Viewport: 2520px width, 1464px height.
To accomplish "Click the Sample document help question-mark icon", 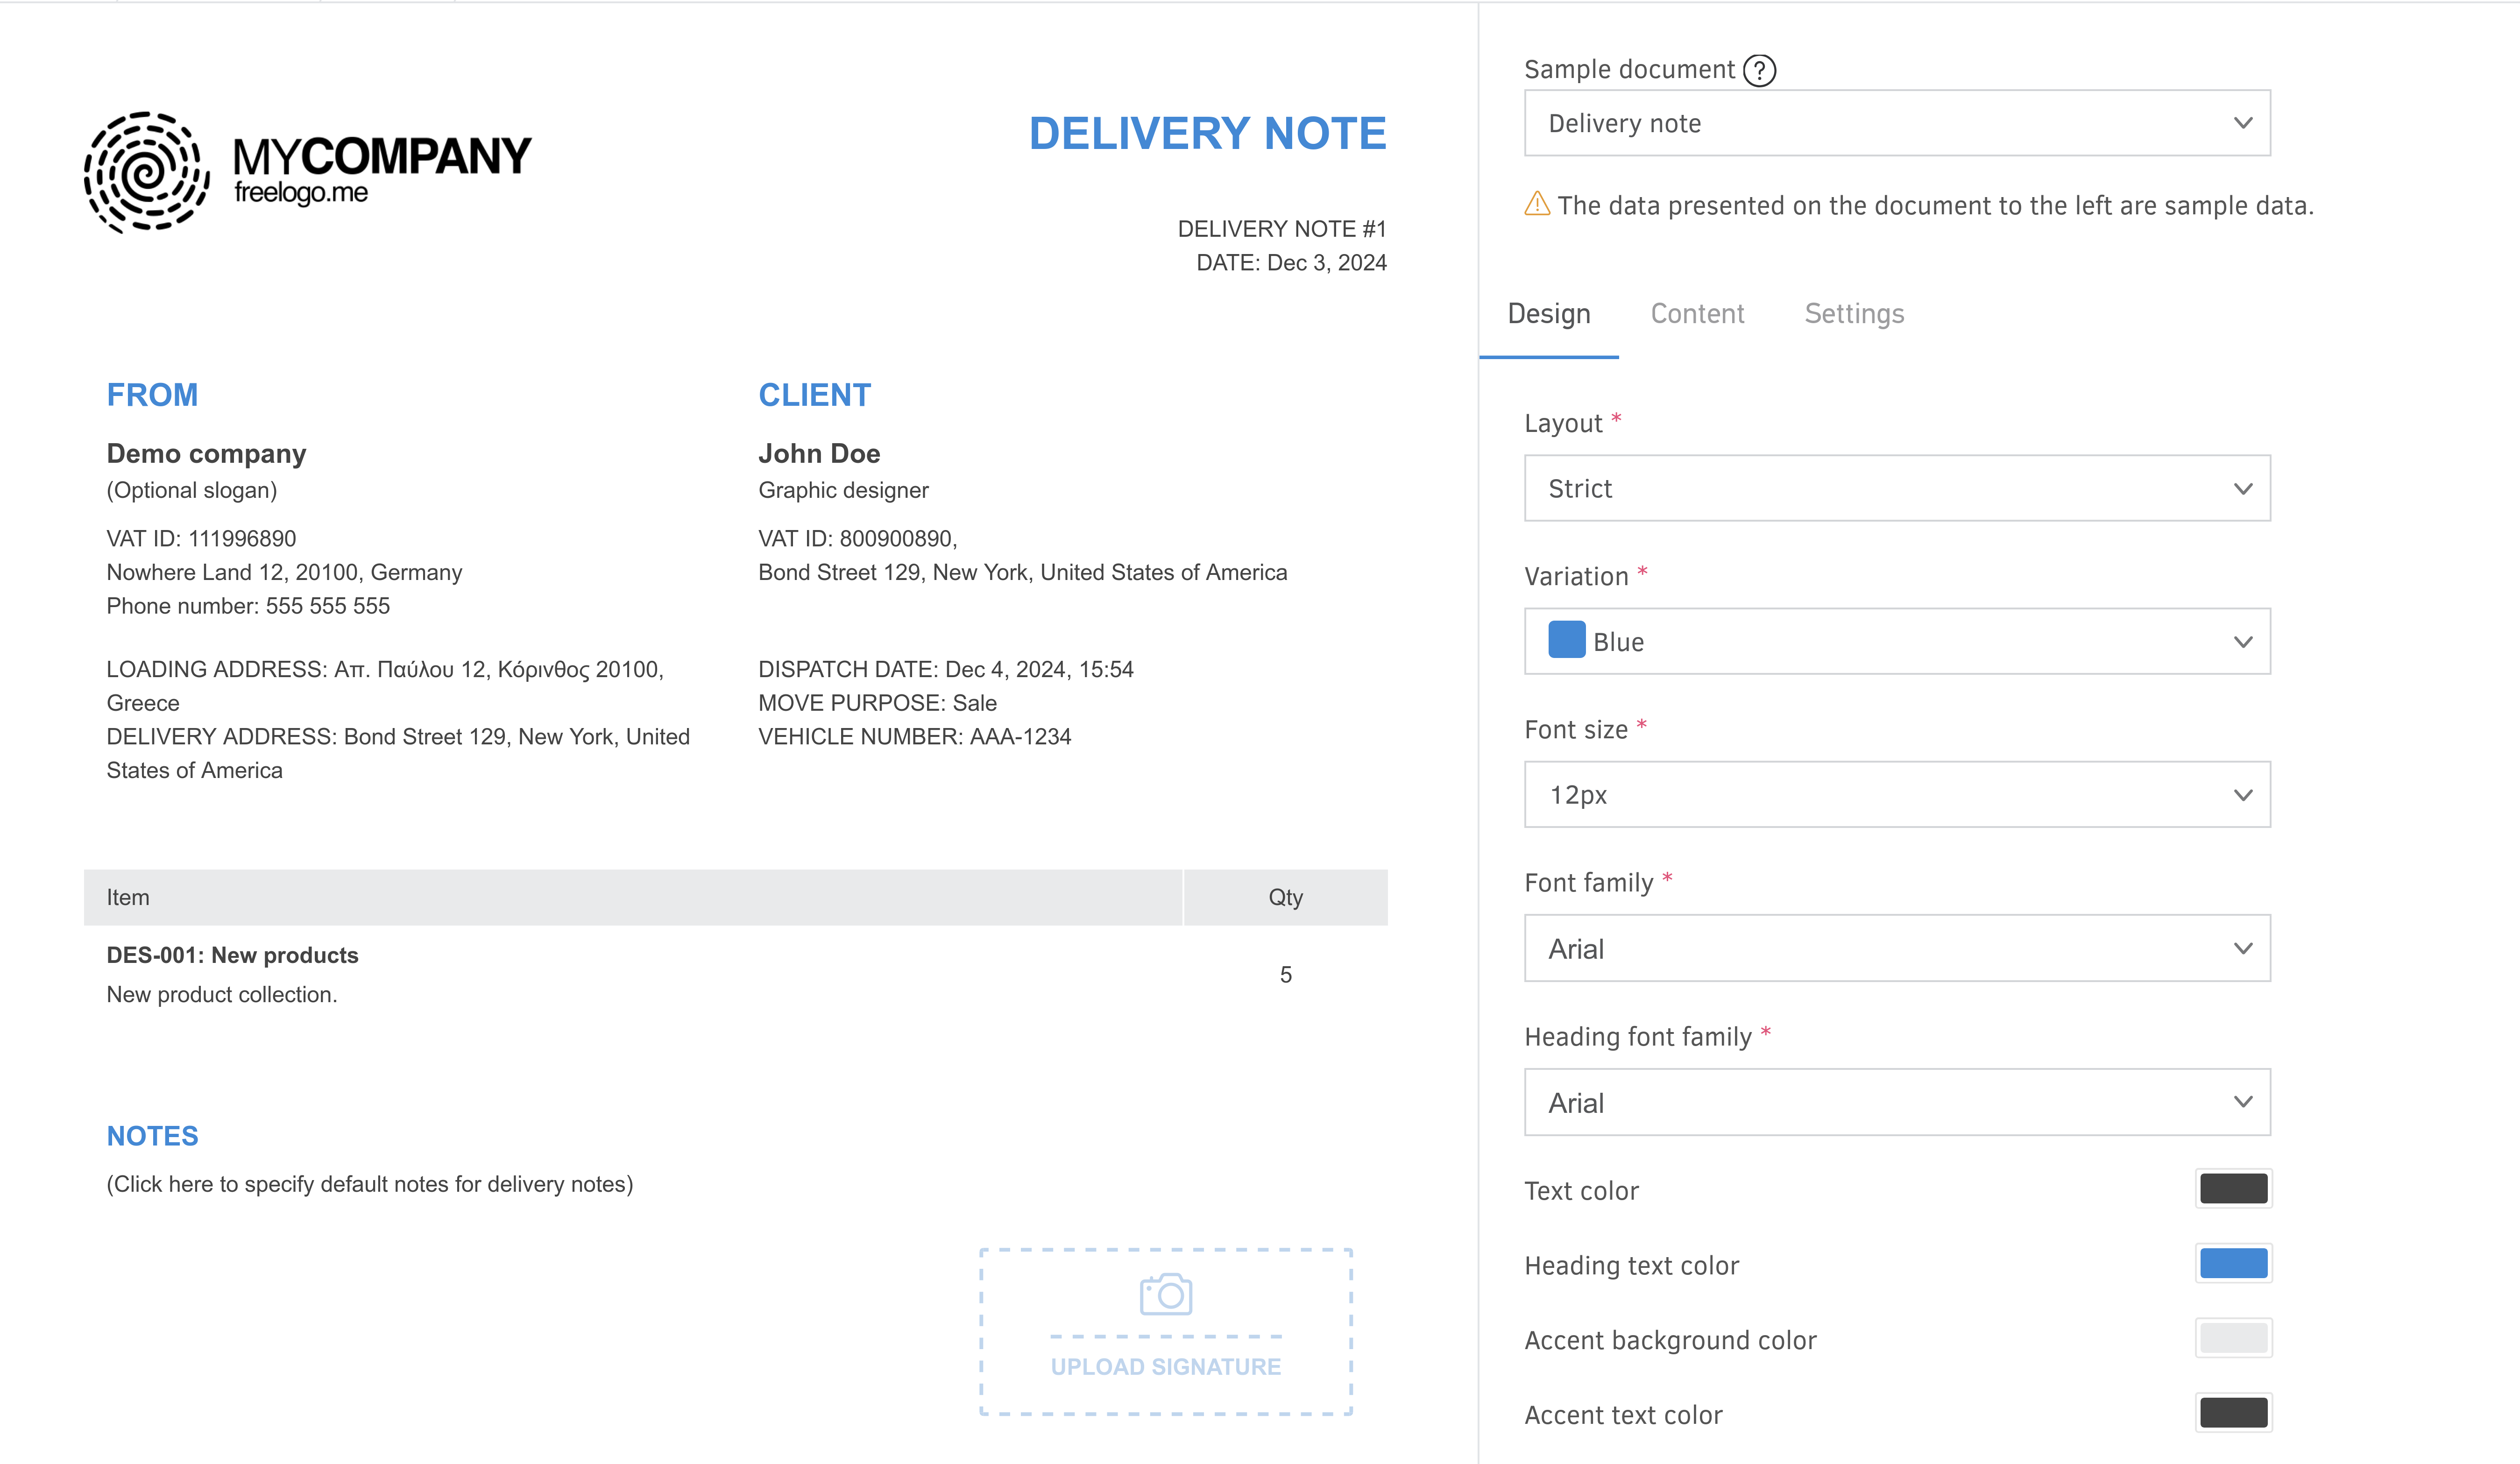I will pos(1759,70).
